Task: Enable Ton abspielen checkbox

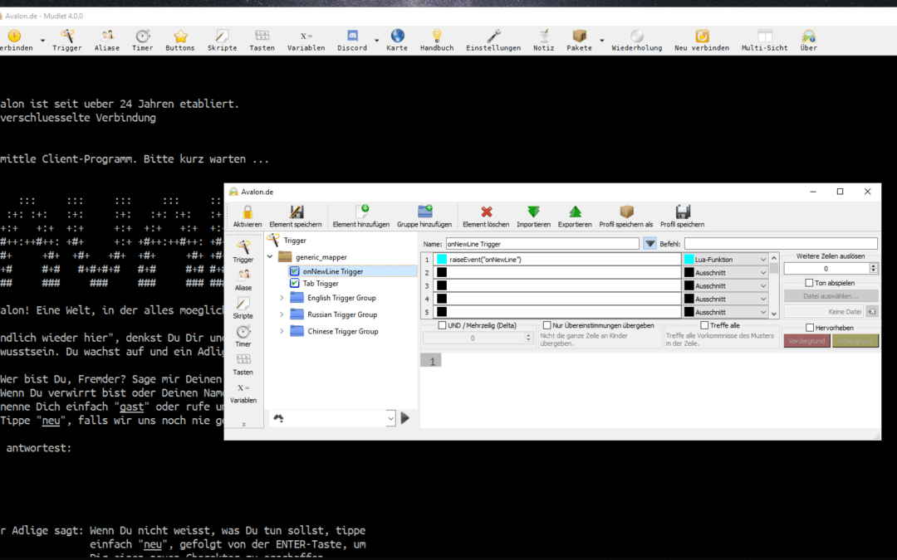Action: click(x=809, y=283)
